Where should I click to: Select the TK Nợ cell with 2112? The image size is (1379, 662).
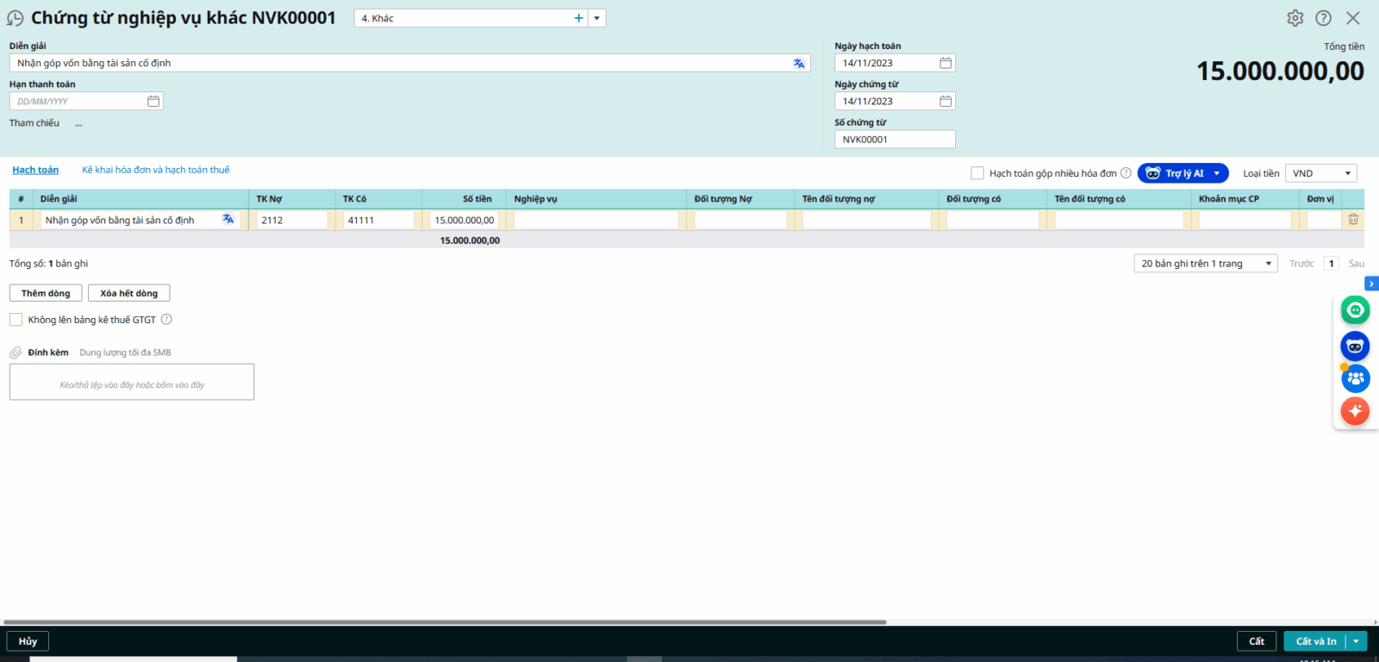click(292, 221)
